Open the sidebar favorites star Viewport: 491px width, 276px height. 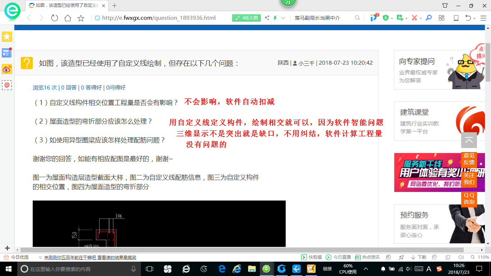7,37
